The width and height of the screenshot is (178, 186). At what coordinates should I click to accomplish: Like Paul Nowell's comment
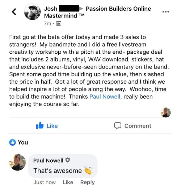68,182
